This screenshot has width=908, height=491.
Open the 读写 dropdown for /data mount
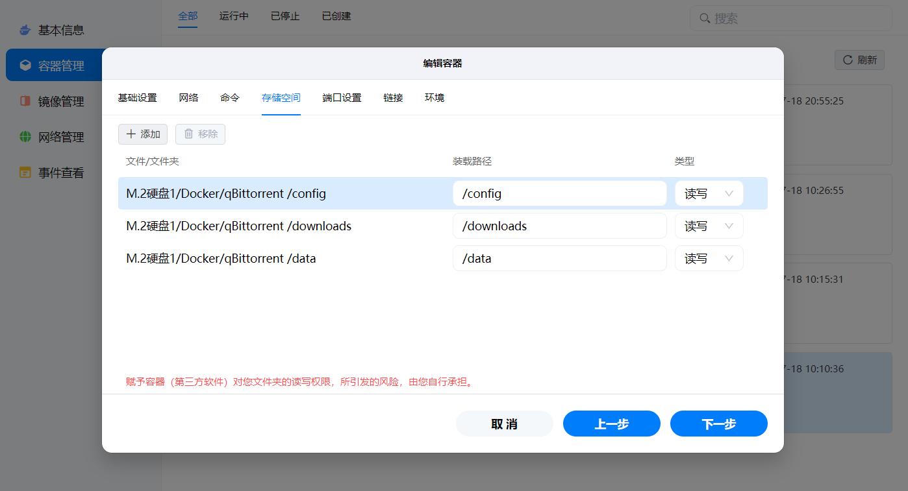tap(709, 257)
